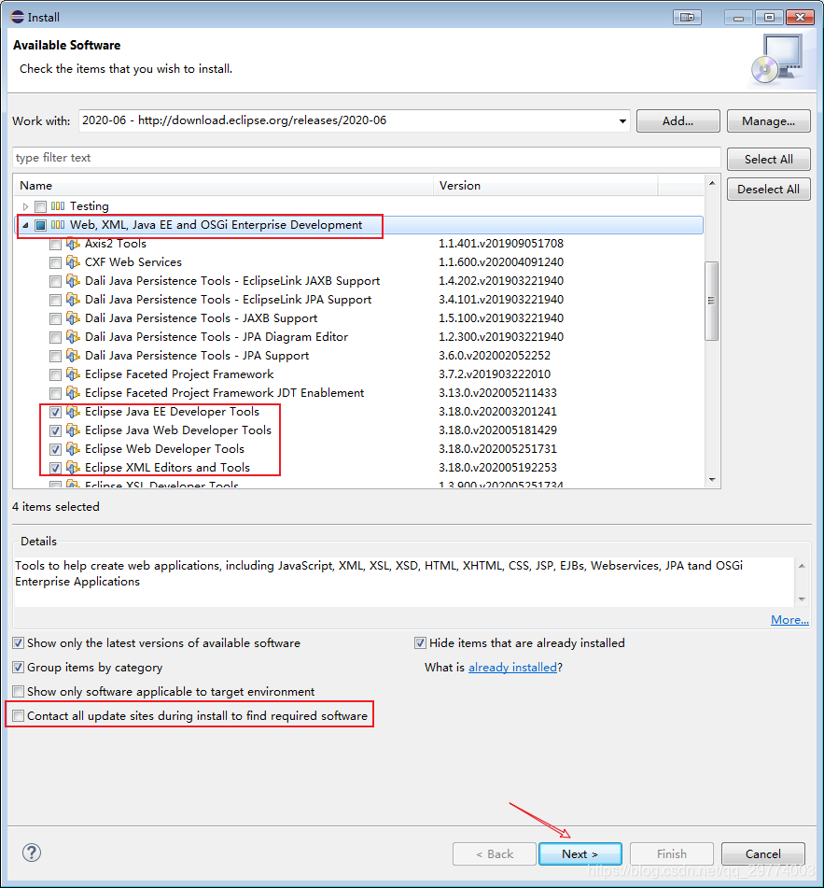Click the Framework JDT Enablement feature icon
This screenshot has height=888, width=824.
pyautogui.click(x=73, y=394)
